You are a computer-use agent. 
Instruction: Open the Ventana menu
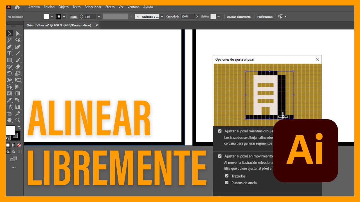[133, 7]
